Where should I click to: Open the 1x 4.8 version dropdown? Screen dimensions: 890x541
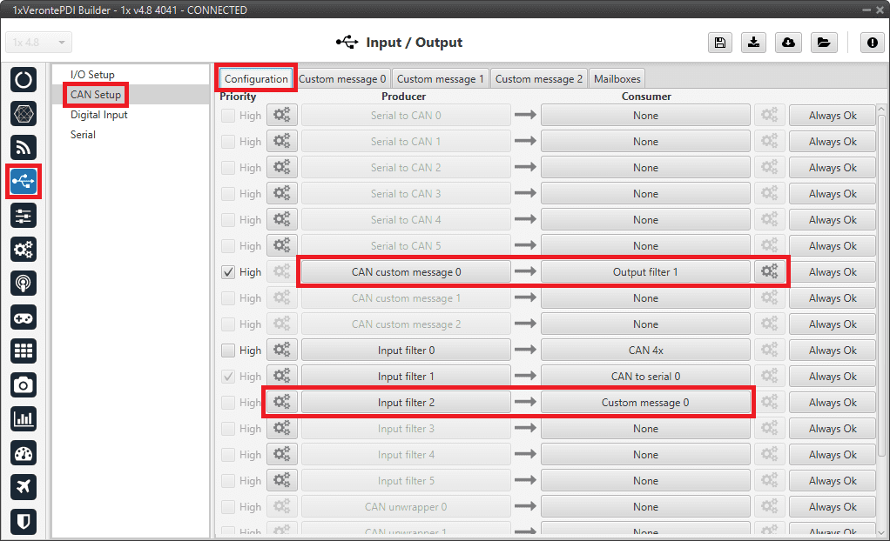[x=39, y=43]
